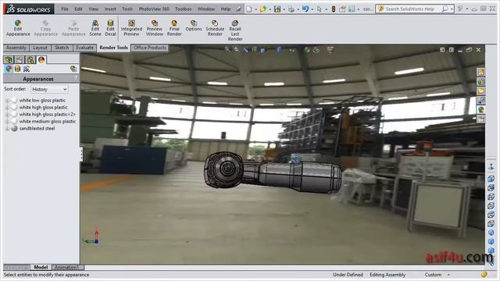This screenshot has width=500, height=281.
Task: View scene, lights and cameras in DisplayManager
Action: tap(27, 69)
